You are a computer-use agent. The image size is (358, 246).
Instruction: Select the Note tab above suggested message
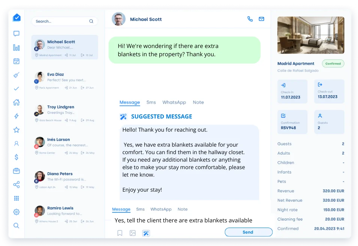[198, 102]
